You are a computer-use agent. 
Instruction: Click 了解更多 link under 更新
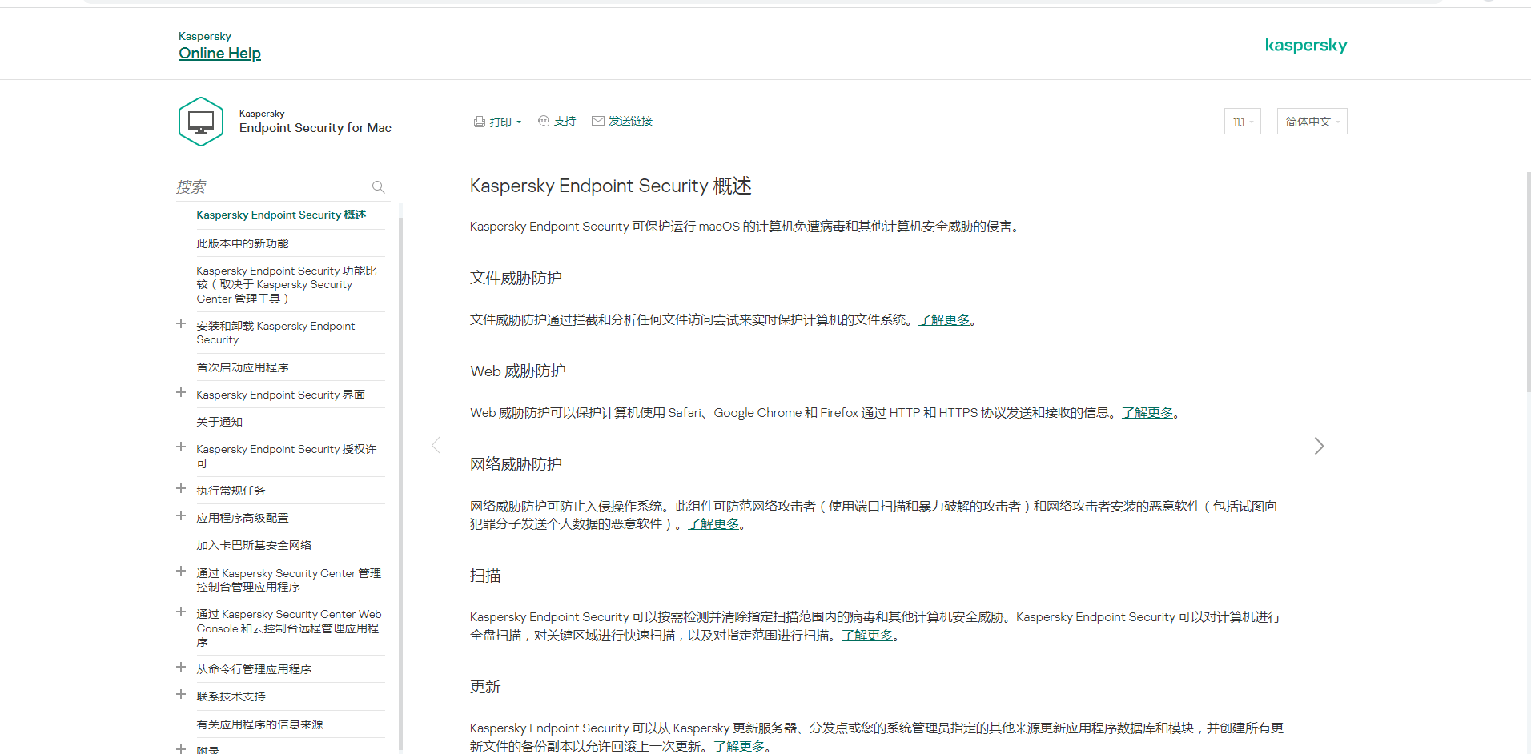[739, 747]
